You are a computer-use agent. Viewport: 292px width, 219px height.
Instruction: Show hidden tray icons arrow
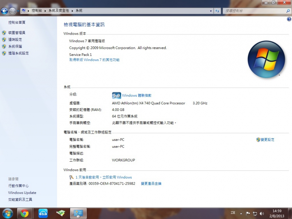point(241,213)
